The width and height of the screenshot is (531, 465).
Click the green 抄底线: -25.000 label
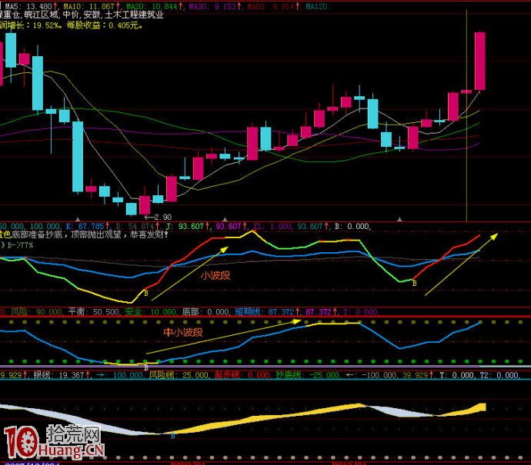tap(308, 375)
